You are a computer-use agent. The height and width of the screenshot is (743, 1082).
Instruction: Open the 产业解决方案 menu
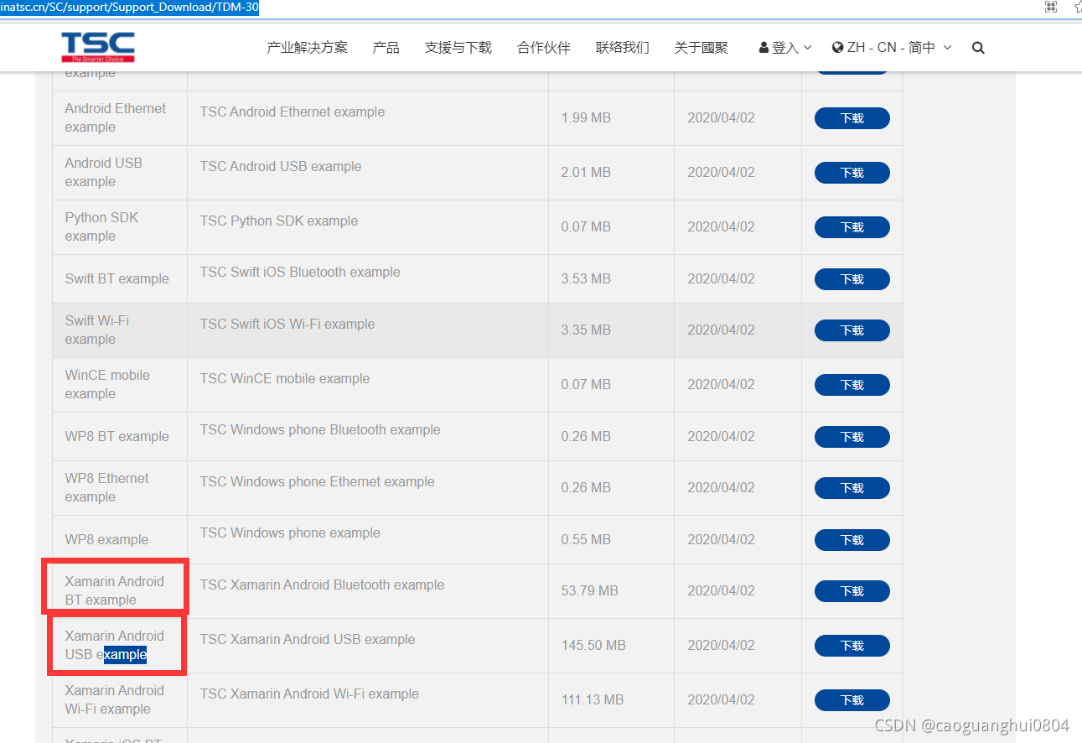pyautogui.click(x=307, y=48)
